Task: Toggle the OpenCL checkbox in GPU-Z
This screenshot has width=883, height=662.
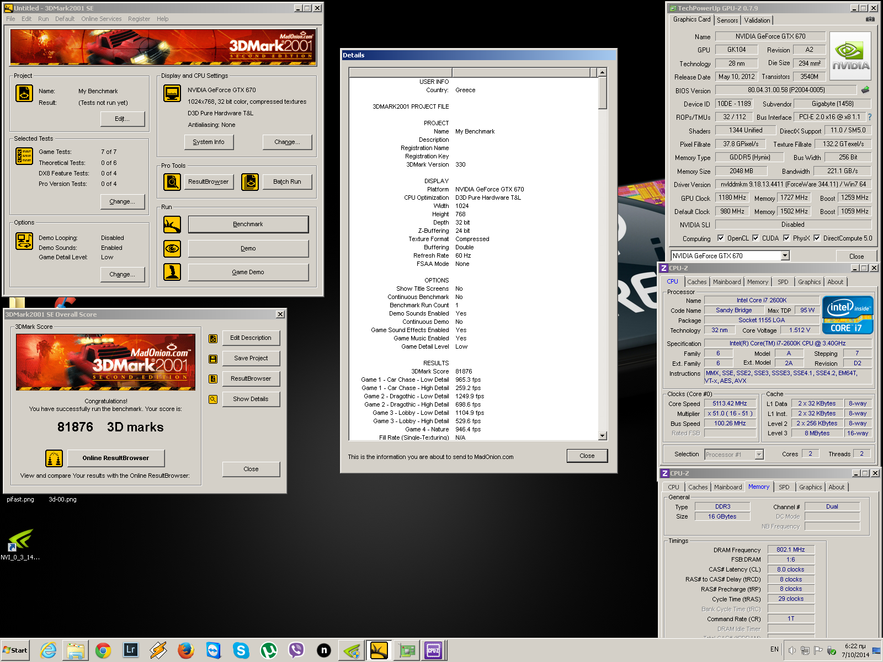Action: [721, 238]
